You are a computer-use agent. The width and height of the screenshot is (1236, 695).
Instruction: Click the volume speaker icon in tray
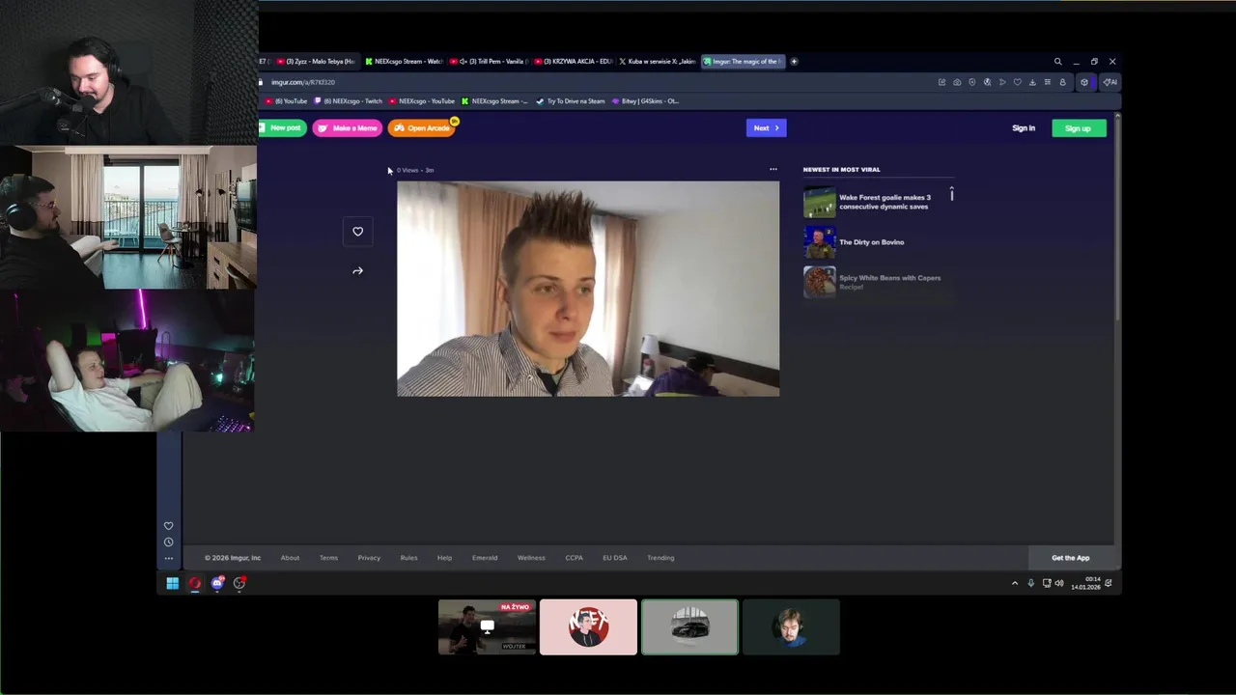coord(1058,583)
